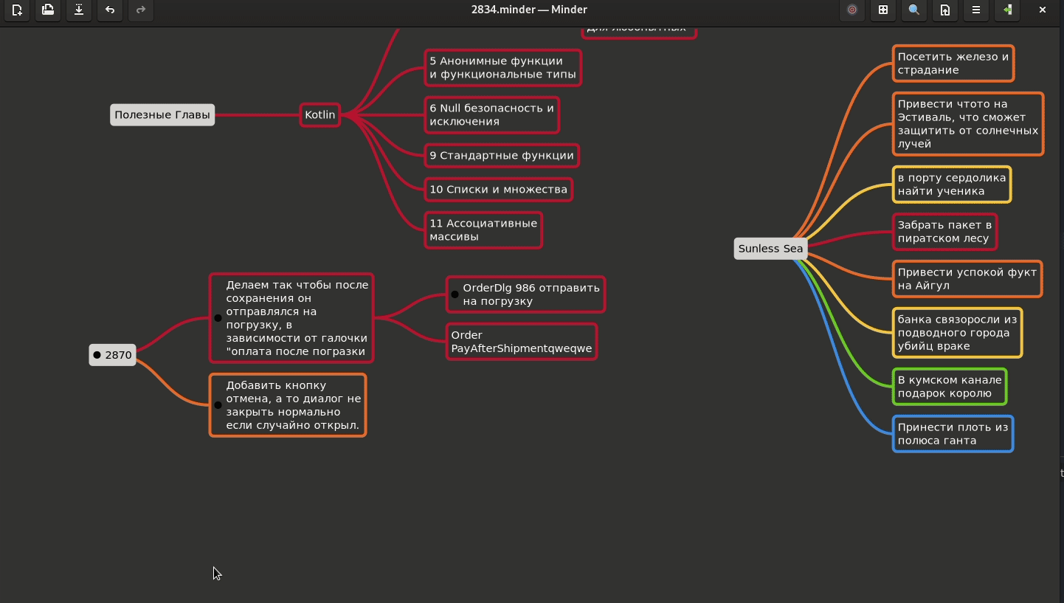
Task: Select the Kotlin node
Action: point(320,114)
